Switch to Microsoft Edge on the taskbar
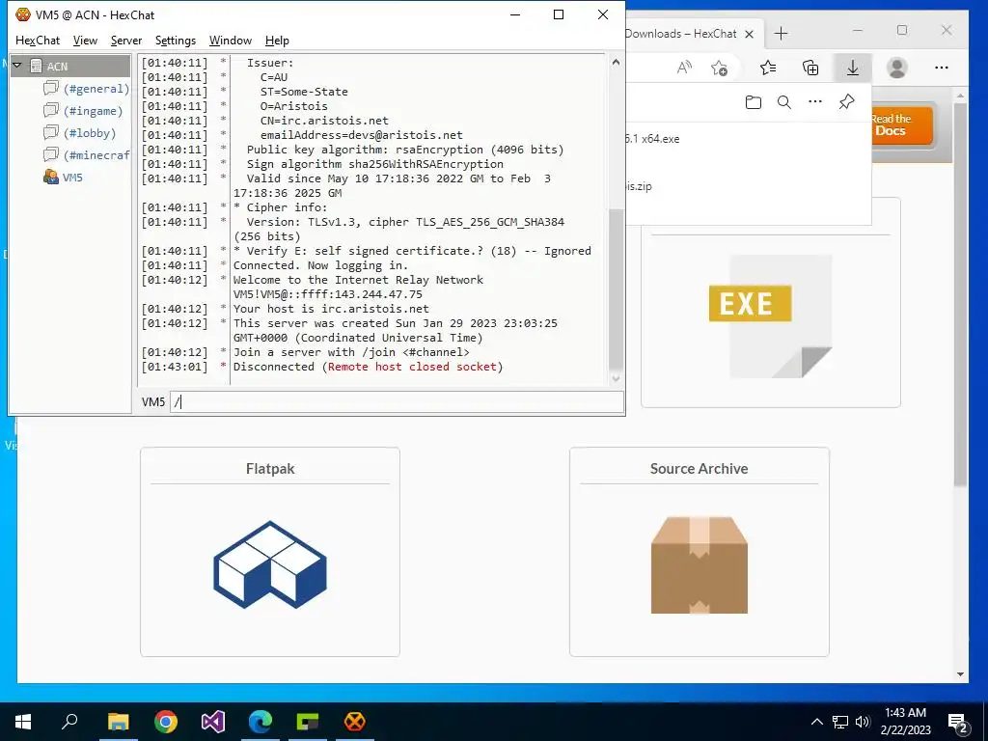This screenshot has height=741, width=988. (261, 722)
